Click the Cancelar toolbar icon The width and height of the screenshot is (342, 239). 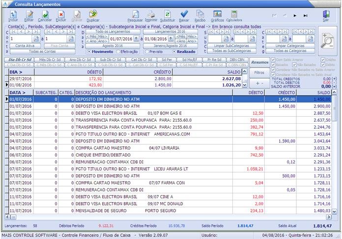coord(45,16)
